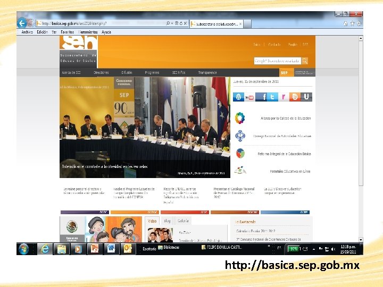Open the WordPress social icon
The width and height of the screenshot is (383, 287).
pos(238,97)
